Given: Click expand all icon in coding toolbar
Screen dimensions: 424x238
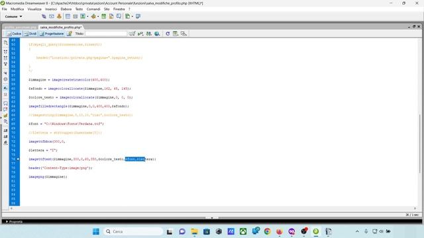Looking at the screenshot, I should 5,64.
